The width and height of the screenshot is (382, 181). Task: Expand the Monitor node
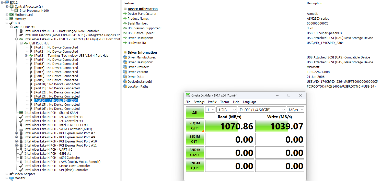pos(7,178)
